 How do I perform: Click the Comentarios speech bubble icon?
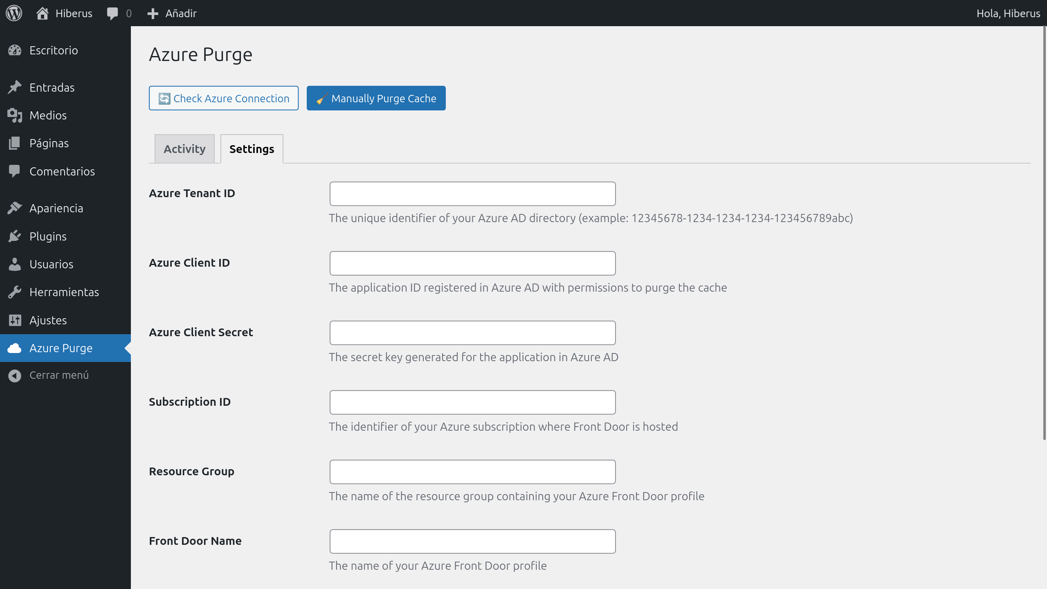[15, 171]
